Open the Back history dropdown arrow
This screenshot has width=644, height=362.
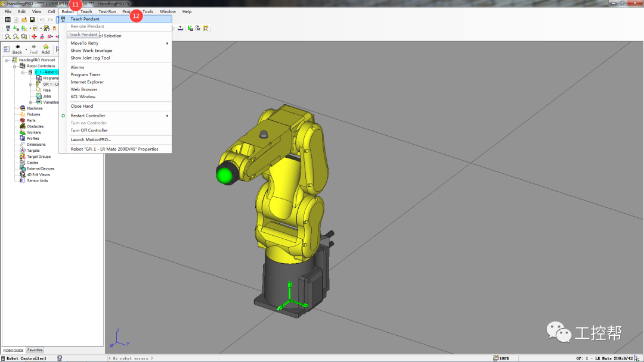click(26, 49)
